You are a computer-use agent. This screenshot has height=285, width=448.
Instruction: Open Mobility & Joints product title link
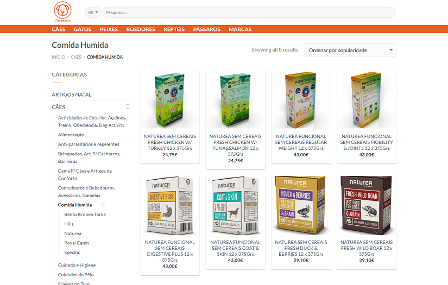click(367, 142)
